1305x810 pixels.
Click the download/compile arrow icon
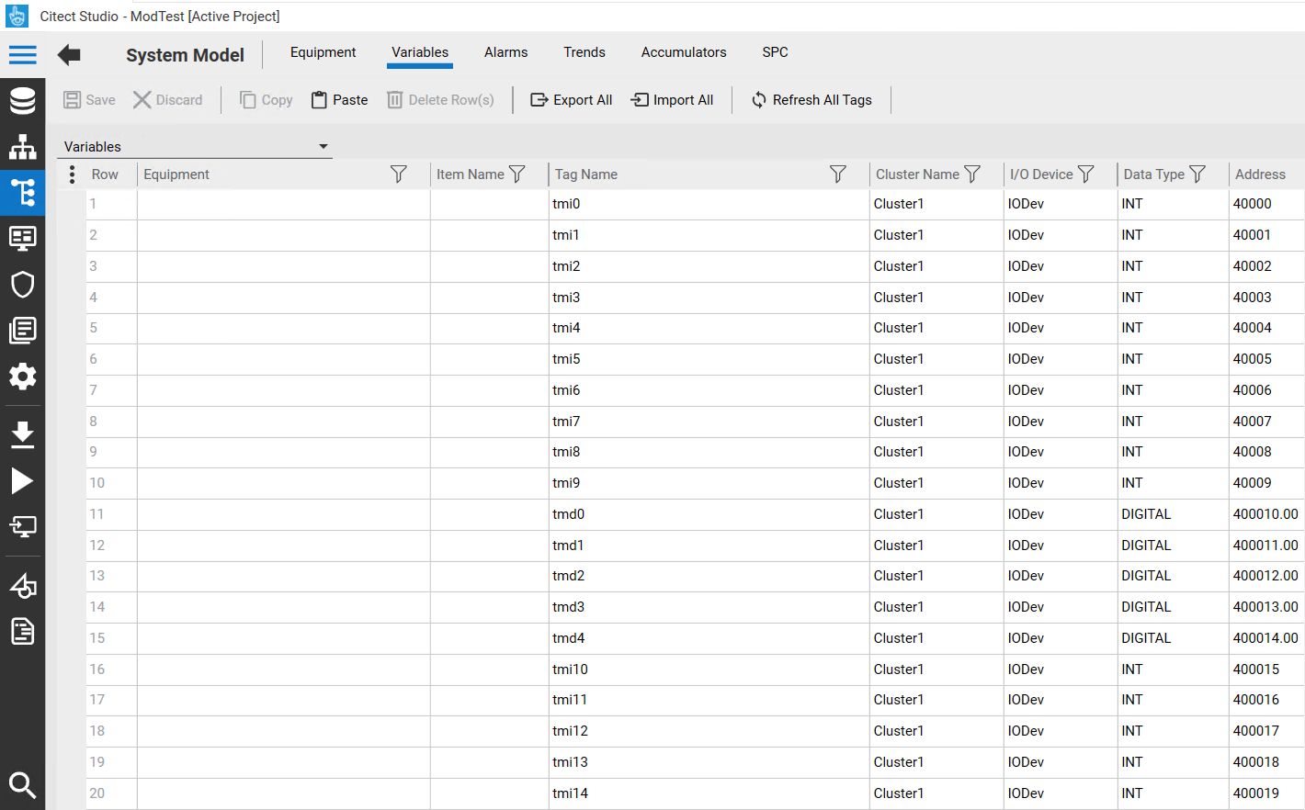click(22, 434)
